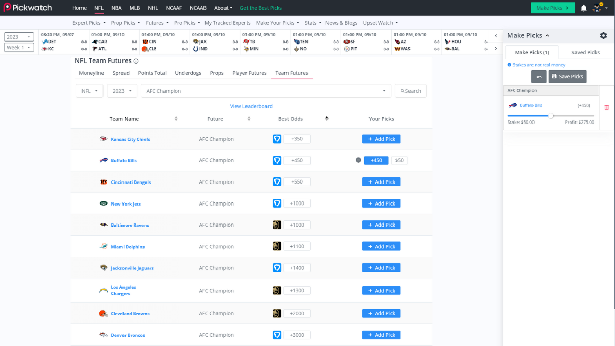Viewport: 615px width, 346px height.
Task: Click Buffalo Bills logo in picks panel
Action: pyautogui.click(x=512, y=105)
